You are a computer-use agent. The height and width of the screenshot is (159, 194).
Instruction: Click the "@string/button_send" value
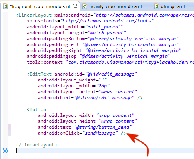click(103, 127)
